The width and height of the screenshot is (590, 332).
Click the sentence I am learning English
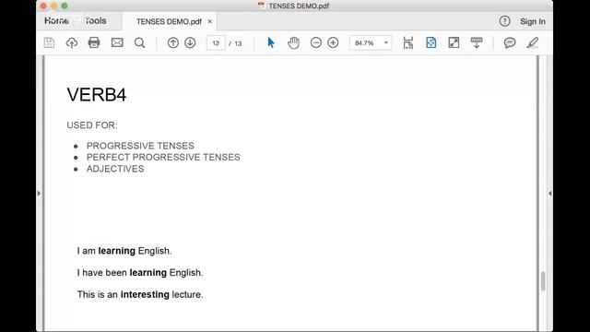coord(124,251)
